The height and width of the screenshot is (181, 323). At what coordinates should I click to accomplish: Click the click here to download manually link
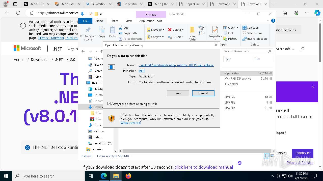(x=204, y=167)
